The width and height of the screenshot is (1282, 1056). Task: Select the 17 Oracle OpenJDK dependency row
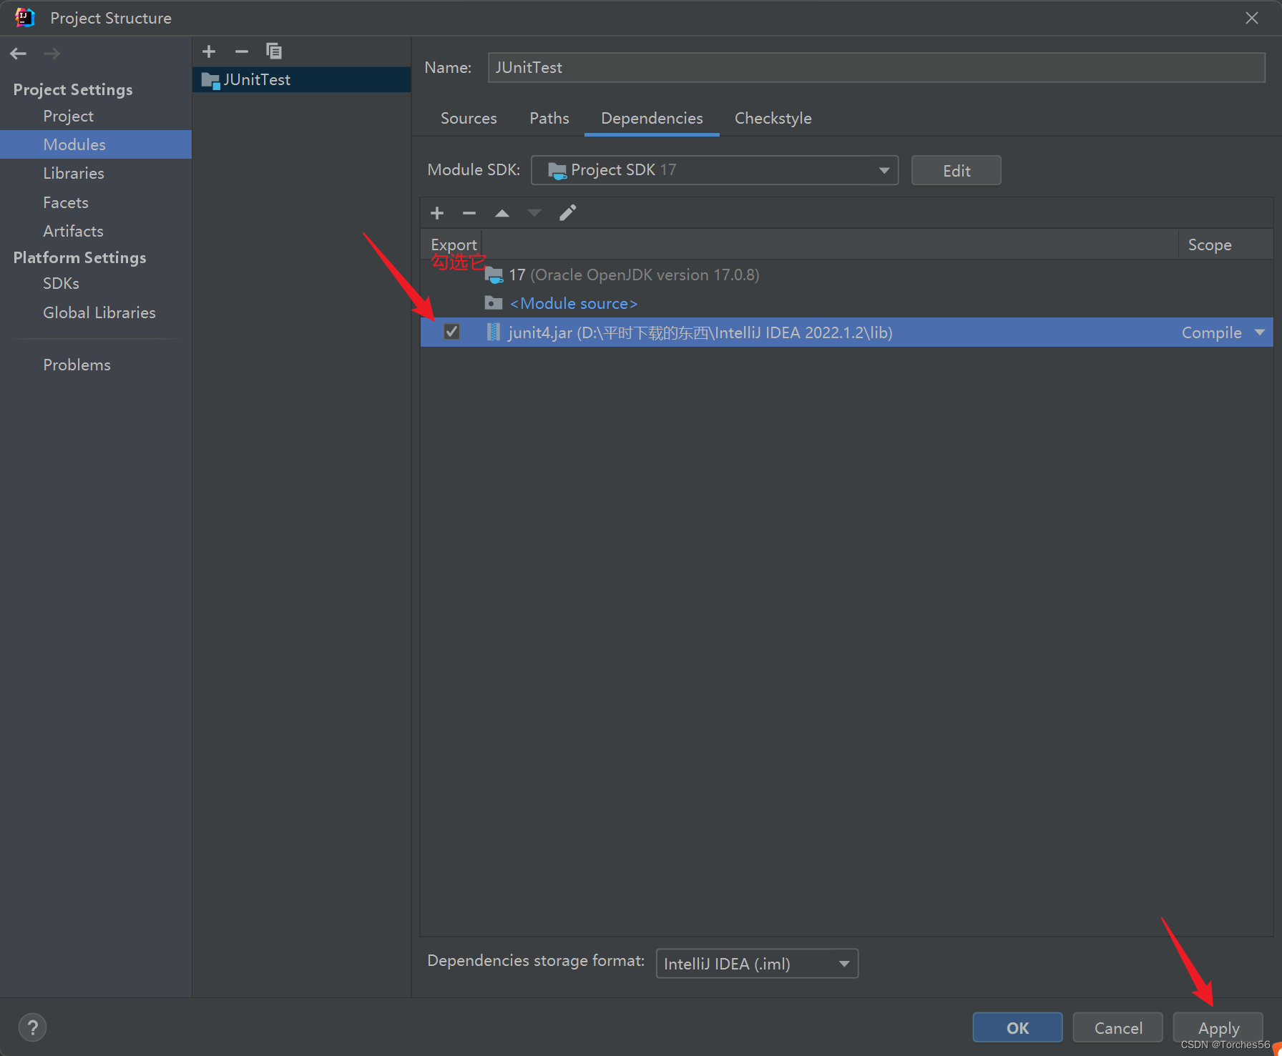(846, 275)
